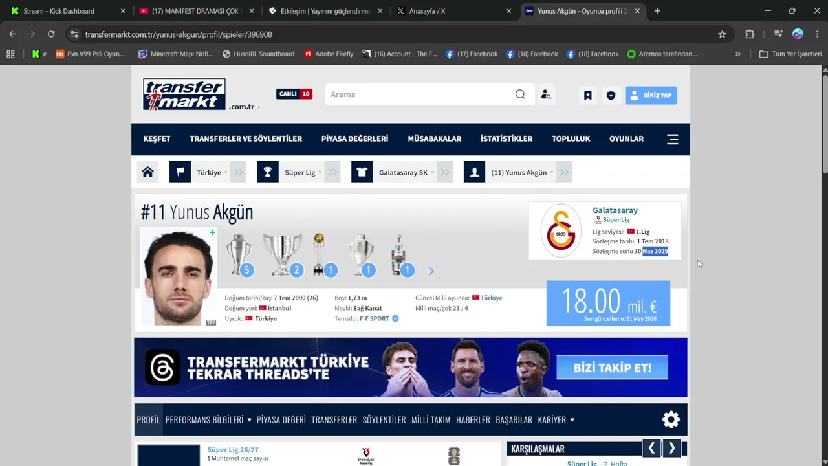Click the trophy icon beside Süper Lig breadcrumb
The height and width of the screenshot is (466, 828).
pos(268,172)
